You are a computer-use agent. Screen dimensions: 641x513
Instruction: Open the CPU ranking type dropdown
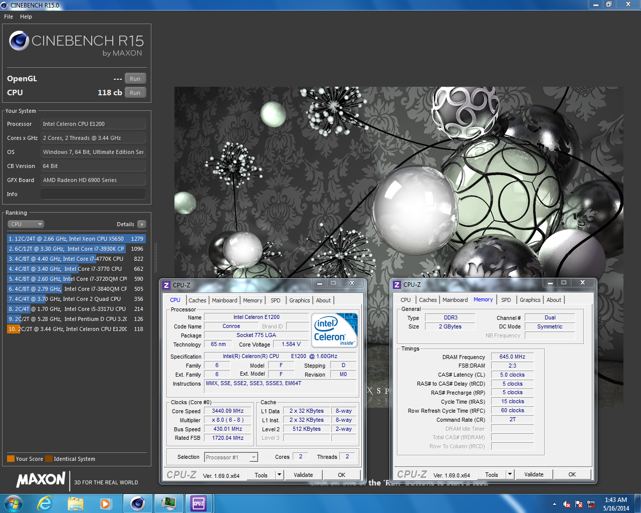26,224
